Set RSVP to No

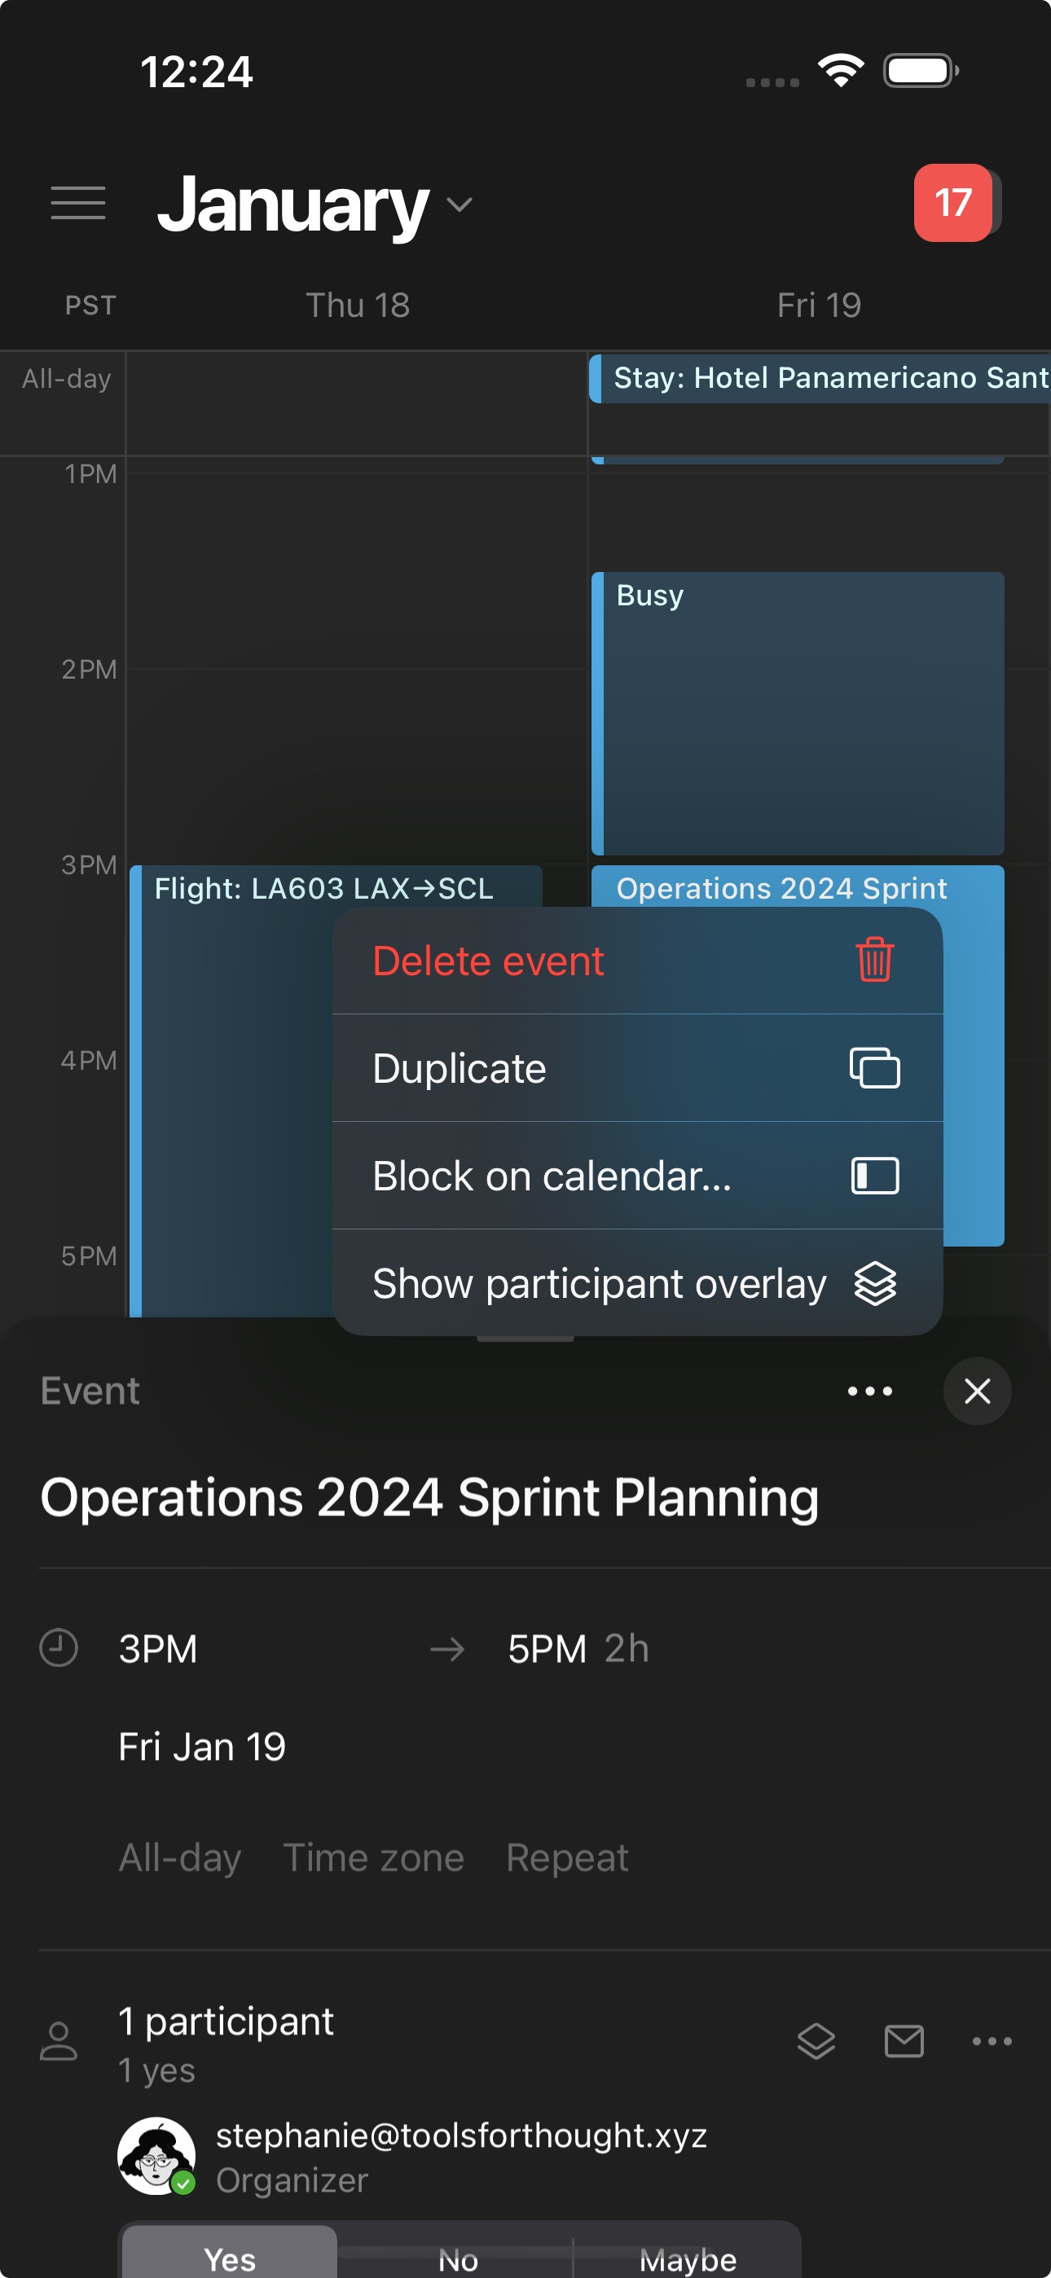458,2258
